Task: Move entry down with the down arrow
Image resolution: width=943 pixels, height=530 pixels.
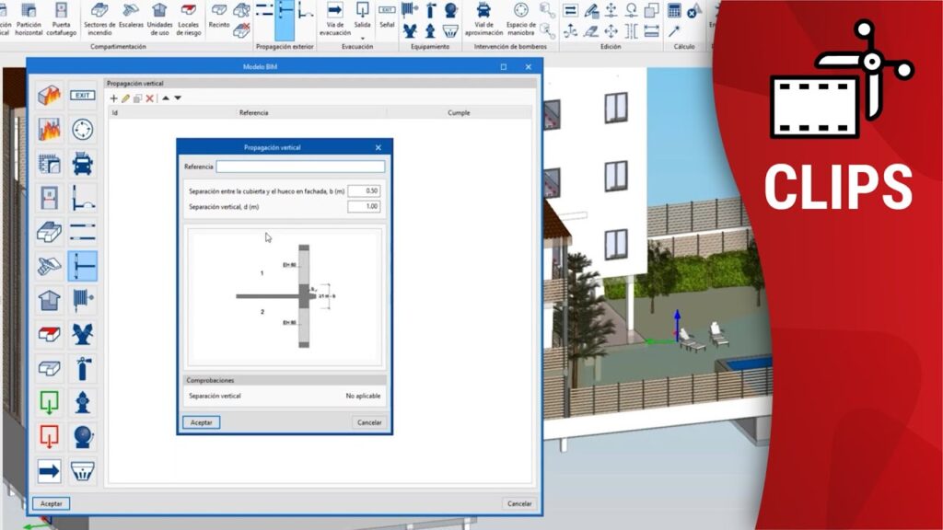Action: tap(178, 98)
